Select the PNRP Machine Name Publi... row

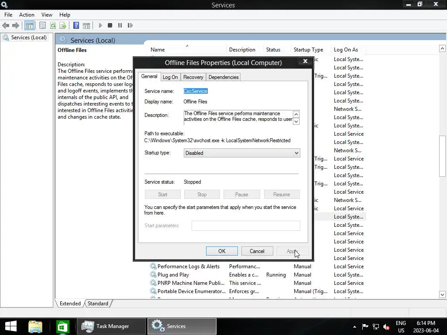point(258,283)
